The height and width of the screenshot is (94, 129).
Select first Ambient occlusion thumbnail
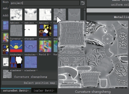[16, 15]
